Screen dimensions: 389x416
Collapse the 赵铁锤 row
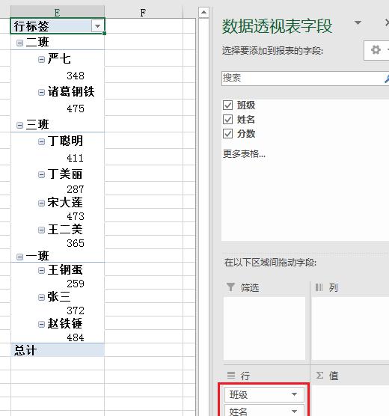(41, 324)
